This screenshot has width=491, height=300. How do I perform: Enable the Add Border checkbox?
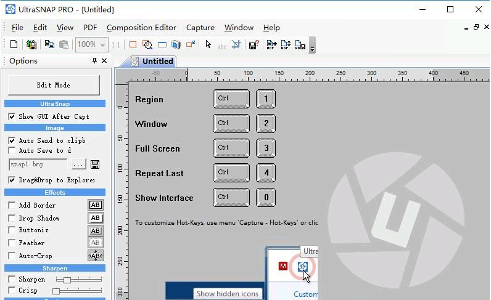(12, 205)
